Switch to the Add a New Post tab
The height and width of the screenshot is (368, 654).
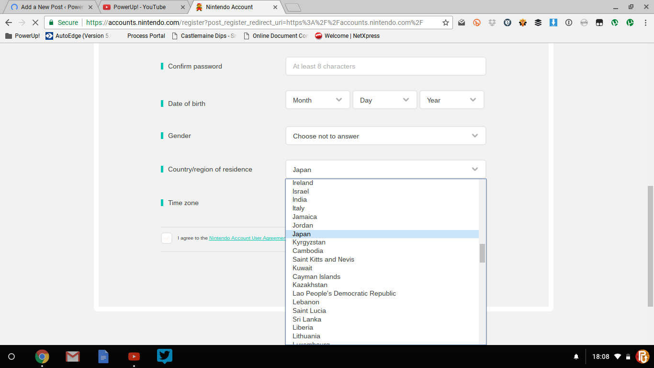point(52,7)
